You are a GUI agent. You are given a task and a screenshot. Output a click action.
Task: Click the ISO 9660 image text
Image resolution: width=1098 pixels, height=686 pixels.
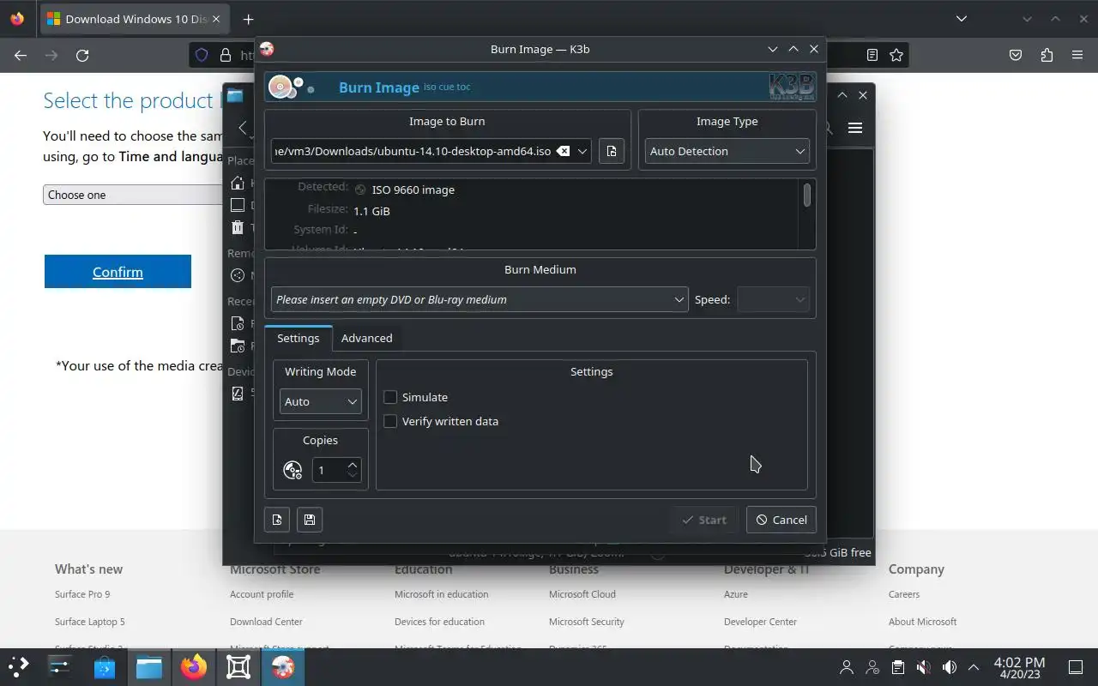click(413, 190)
